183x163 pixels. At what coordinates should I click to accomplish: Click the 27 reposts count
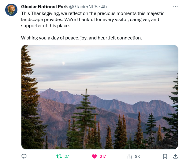pos(67,156)
